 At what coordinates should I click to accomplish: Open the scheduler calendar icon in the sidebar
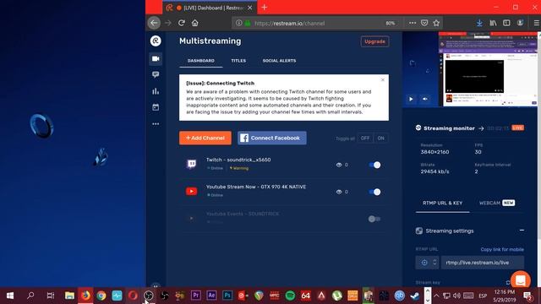(x=156, y=107)
